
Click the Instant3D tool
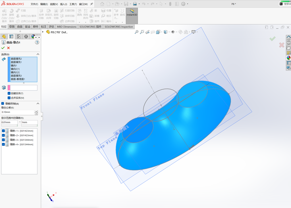(x=132, y=16)
